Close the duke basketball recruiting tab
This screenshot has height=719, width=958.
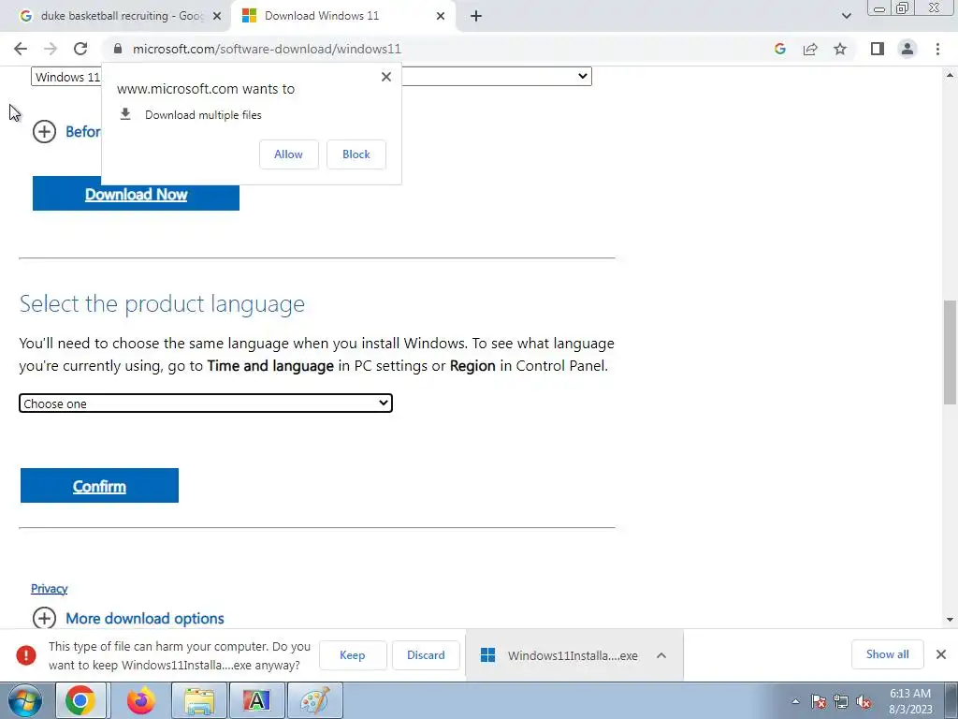pos(217,16)
